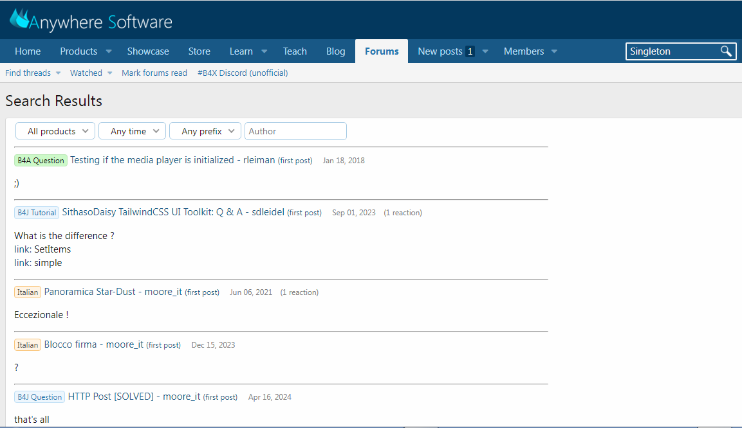Image resolution: width=742 pixels, height=428 pixels.
Task: Select the Teach navigation item
Action: (x=295, y=51)
